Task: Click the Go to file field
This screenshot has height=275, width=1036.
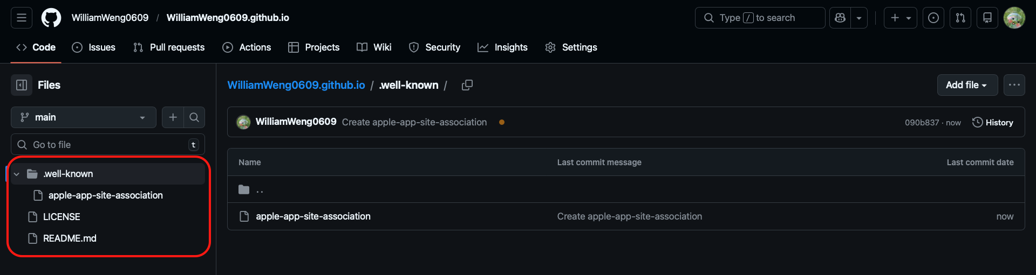Action: pos(108,145)
